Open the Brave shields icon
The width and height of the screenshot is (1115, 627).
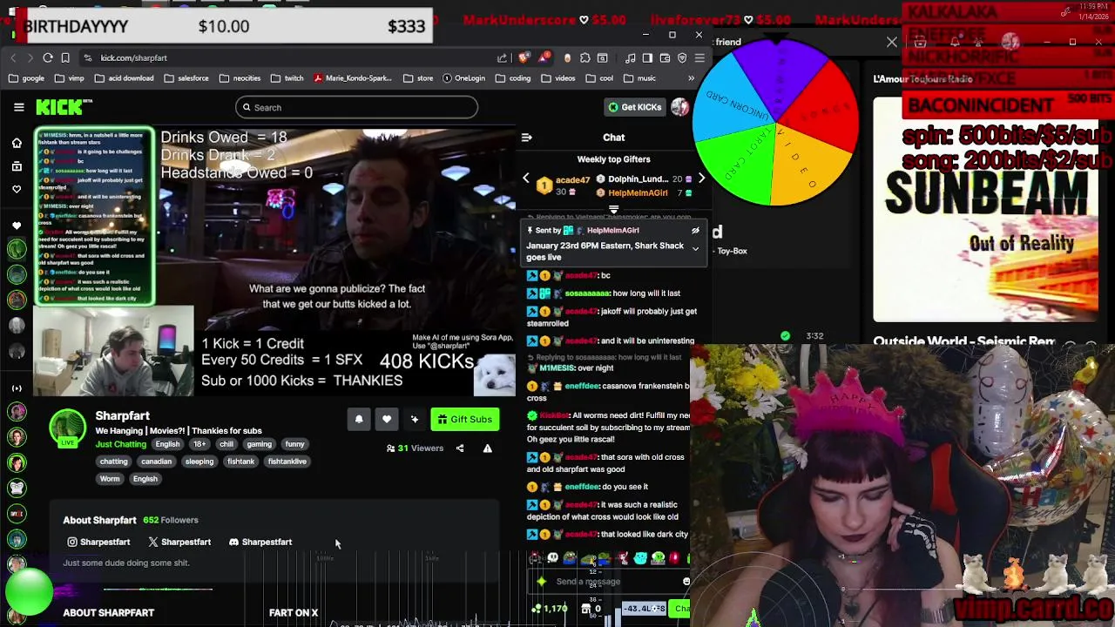524,57
